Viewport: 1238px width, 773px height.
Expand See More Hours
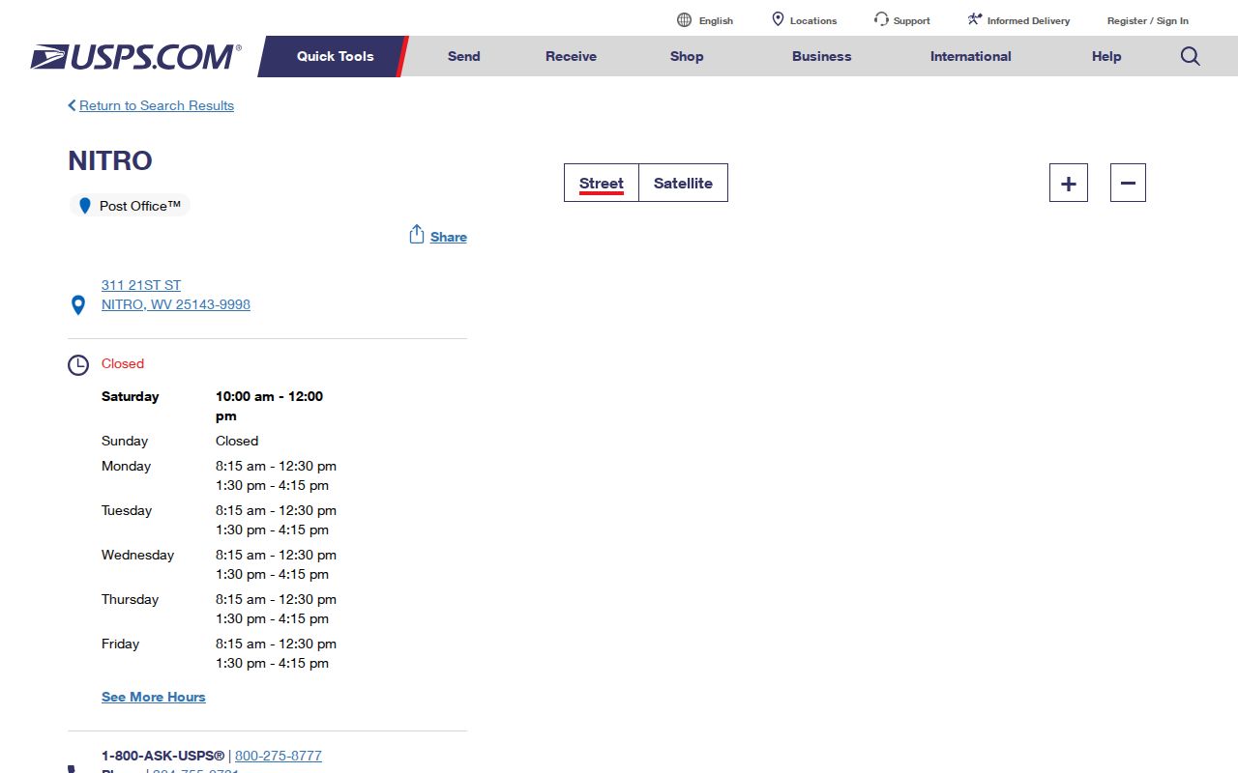[x=154, y=697]
